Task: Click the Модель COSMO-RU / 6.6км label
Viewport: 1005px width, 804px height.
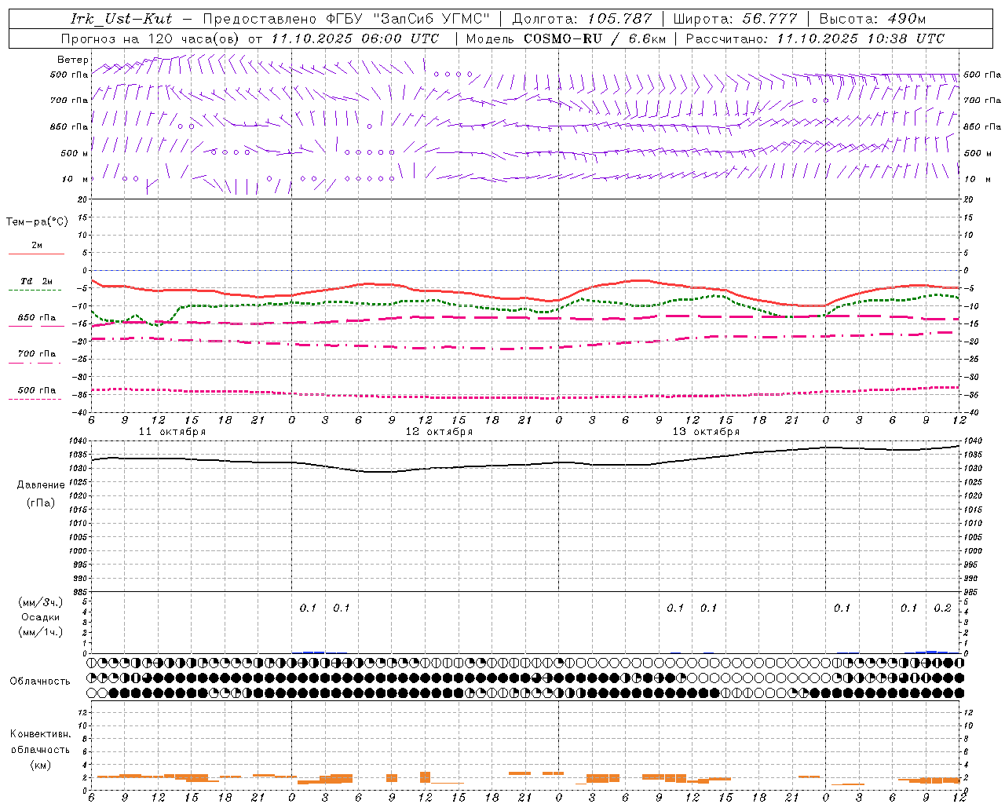Action: point(566,38)
